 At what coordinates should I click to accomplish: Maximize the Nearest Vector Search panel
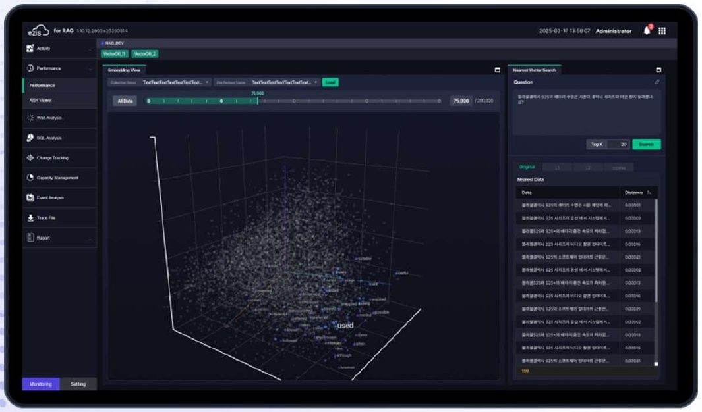coord(658,70)
